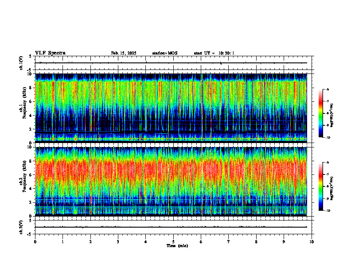
Task: Click the "Time (min)" axis label
Action: [x=177, y=246]
